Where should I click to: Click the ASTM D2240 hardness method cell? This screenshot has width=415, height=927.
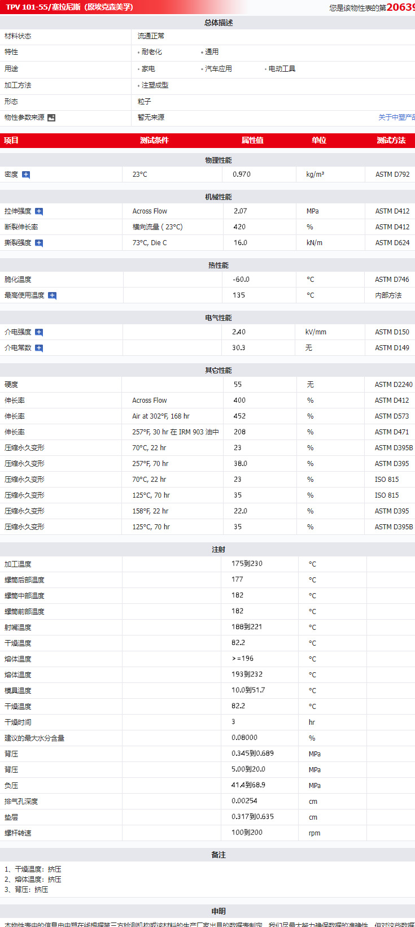click(394, 385)
